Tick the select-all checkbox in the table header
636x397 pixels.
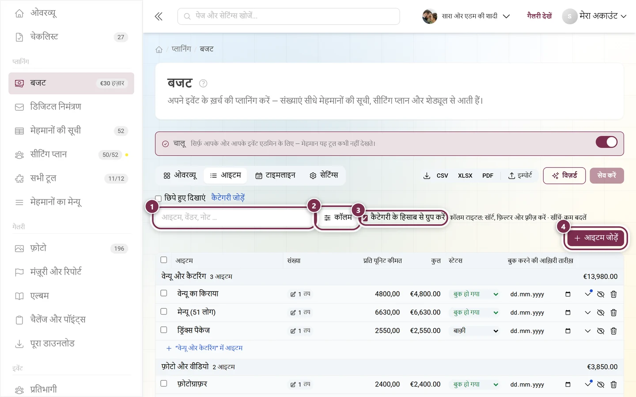click(x=164, y=260)
